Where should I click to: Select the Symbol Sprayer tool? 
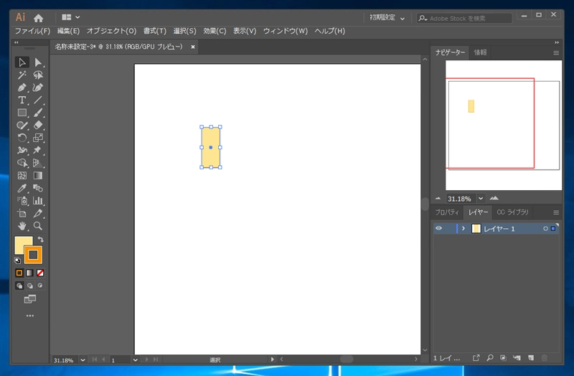[22, 201]
